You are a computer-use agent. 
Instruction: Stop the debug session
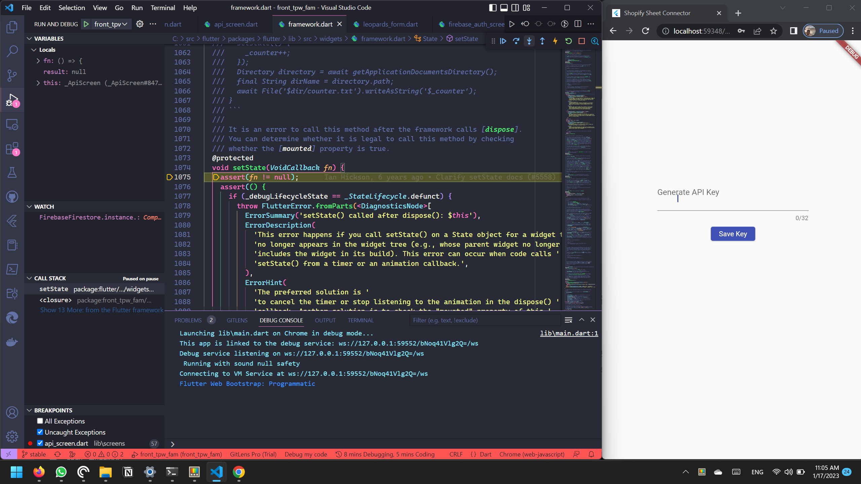pos(582,41)
